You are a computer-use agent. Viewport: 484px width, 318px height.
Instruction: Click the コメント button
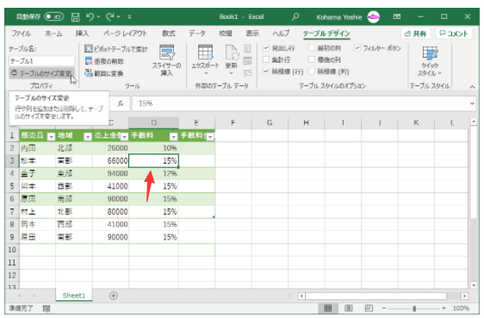click(454, 34)
